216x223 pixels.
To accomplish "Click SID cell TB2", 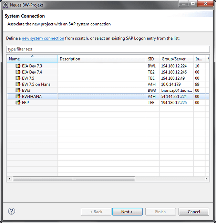I will pyautogui.click(x=151, y=72).
